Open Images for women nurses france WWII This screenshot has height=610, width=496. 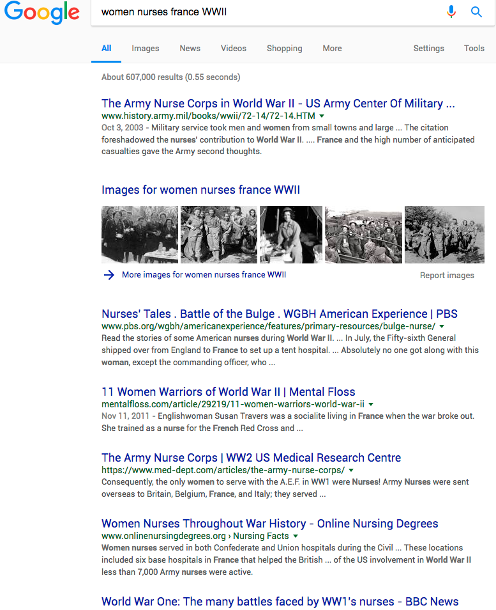[x=201, y=190]
